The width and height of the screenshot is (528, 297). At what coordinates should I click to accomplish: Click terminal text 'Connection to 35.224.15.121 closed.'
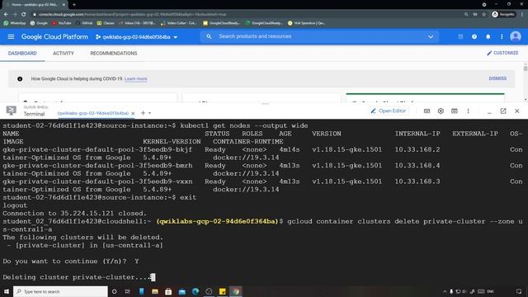click(x=74, y=214)
